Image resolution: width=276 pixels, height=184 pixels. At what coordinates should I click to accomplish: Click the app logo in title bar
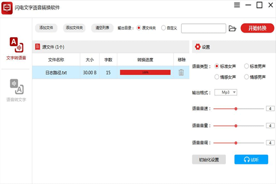[x=7, y=7]
